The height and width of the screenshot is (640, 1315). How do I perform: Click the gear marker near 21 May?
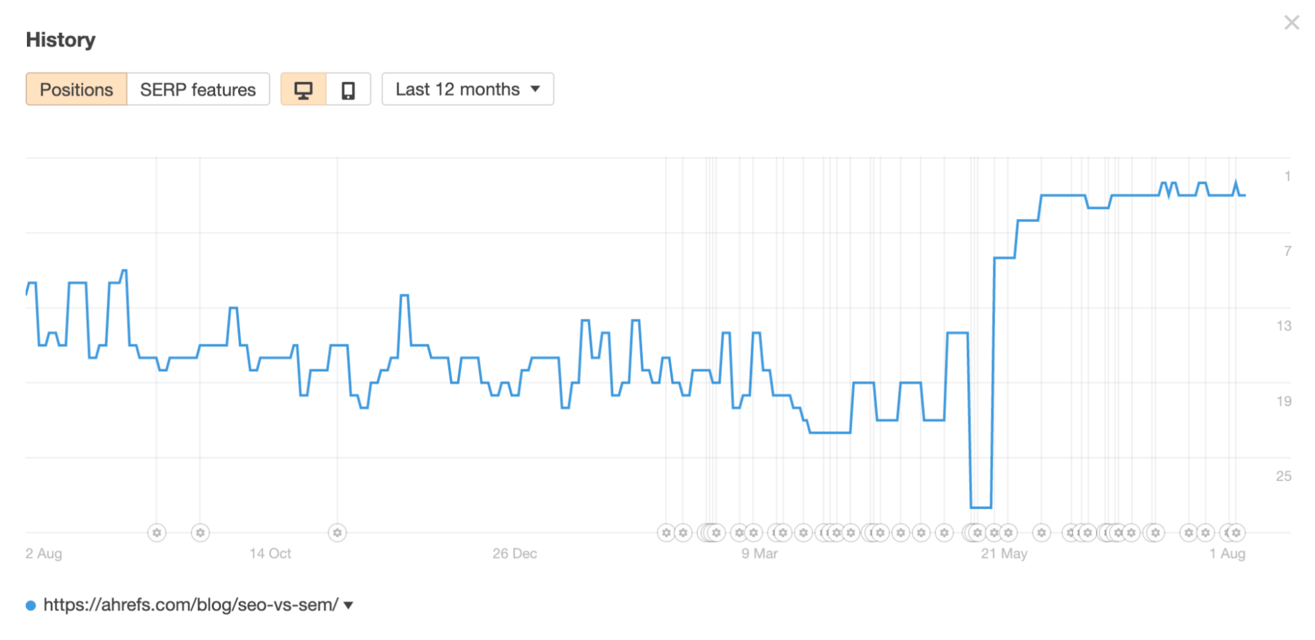[1008, 533]
